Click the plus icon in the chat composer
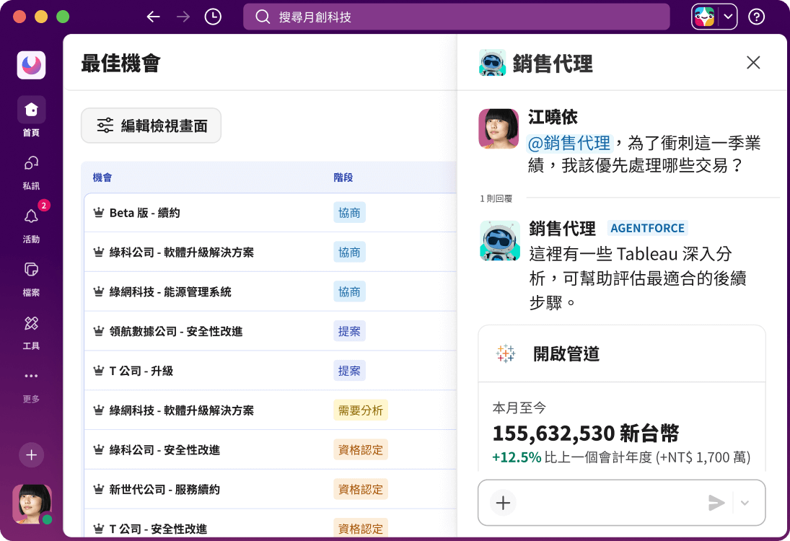This screenshot has width=790, height=541. tap(503, 502)
